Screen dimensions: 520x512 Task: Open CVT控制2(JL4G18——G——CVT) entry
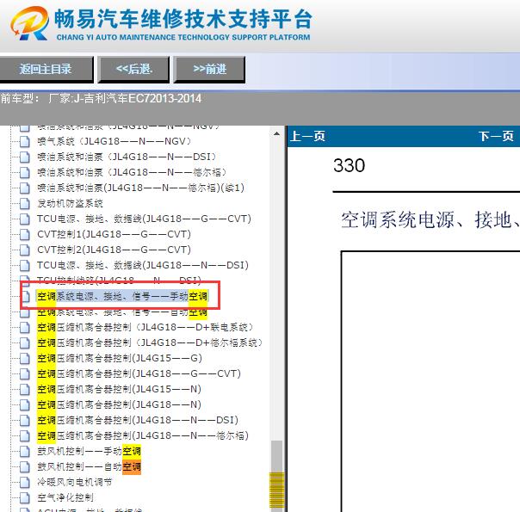click(114, 250)
